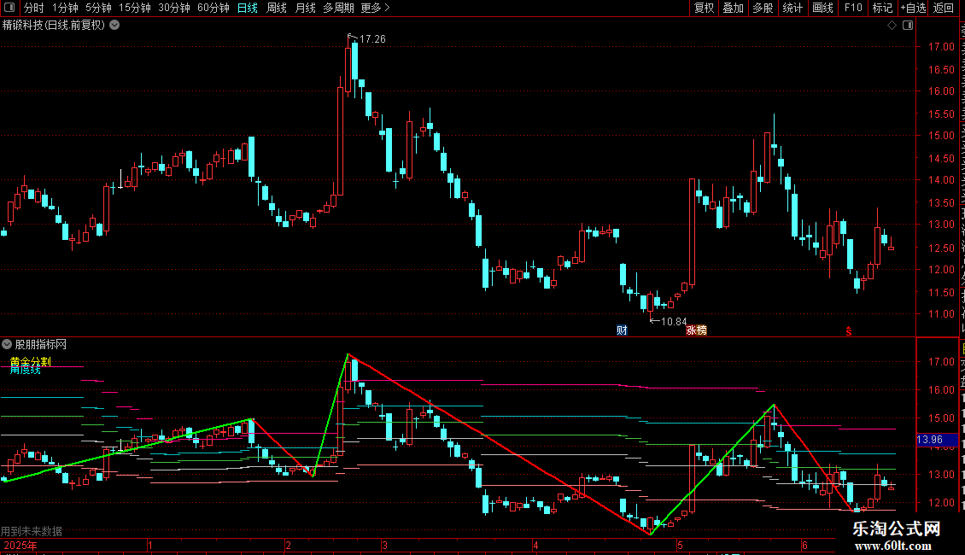Toggle the left sidebar panel icon
965x555 pixels.
tap(9, 8)
